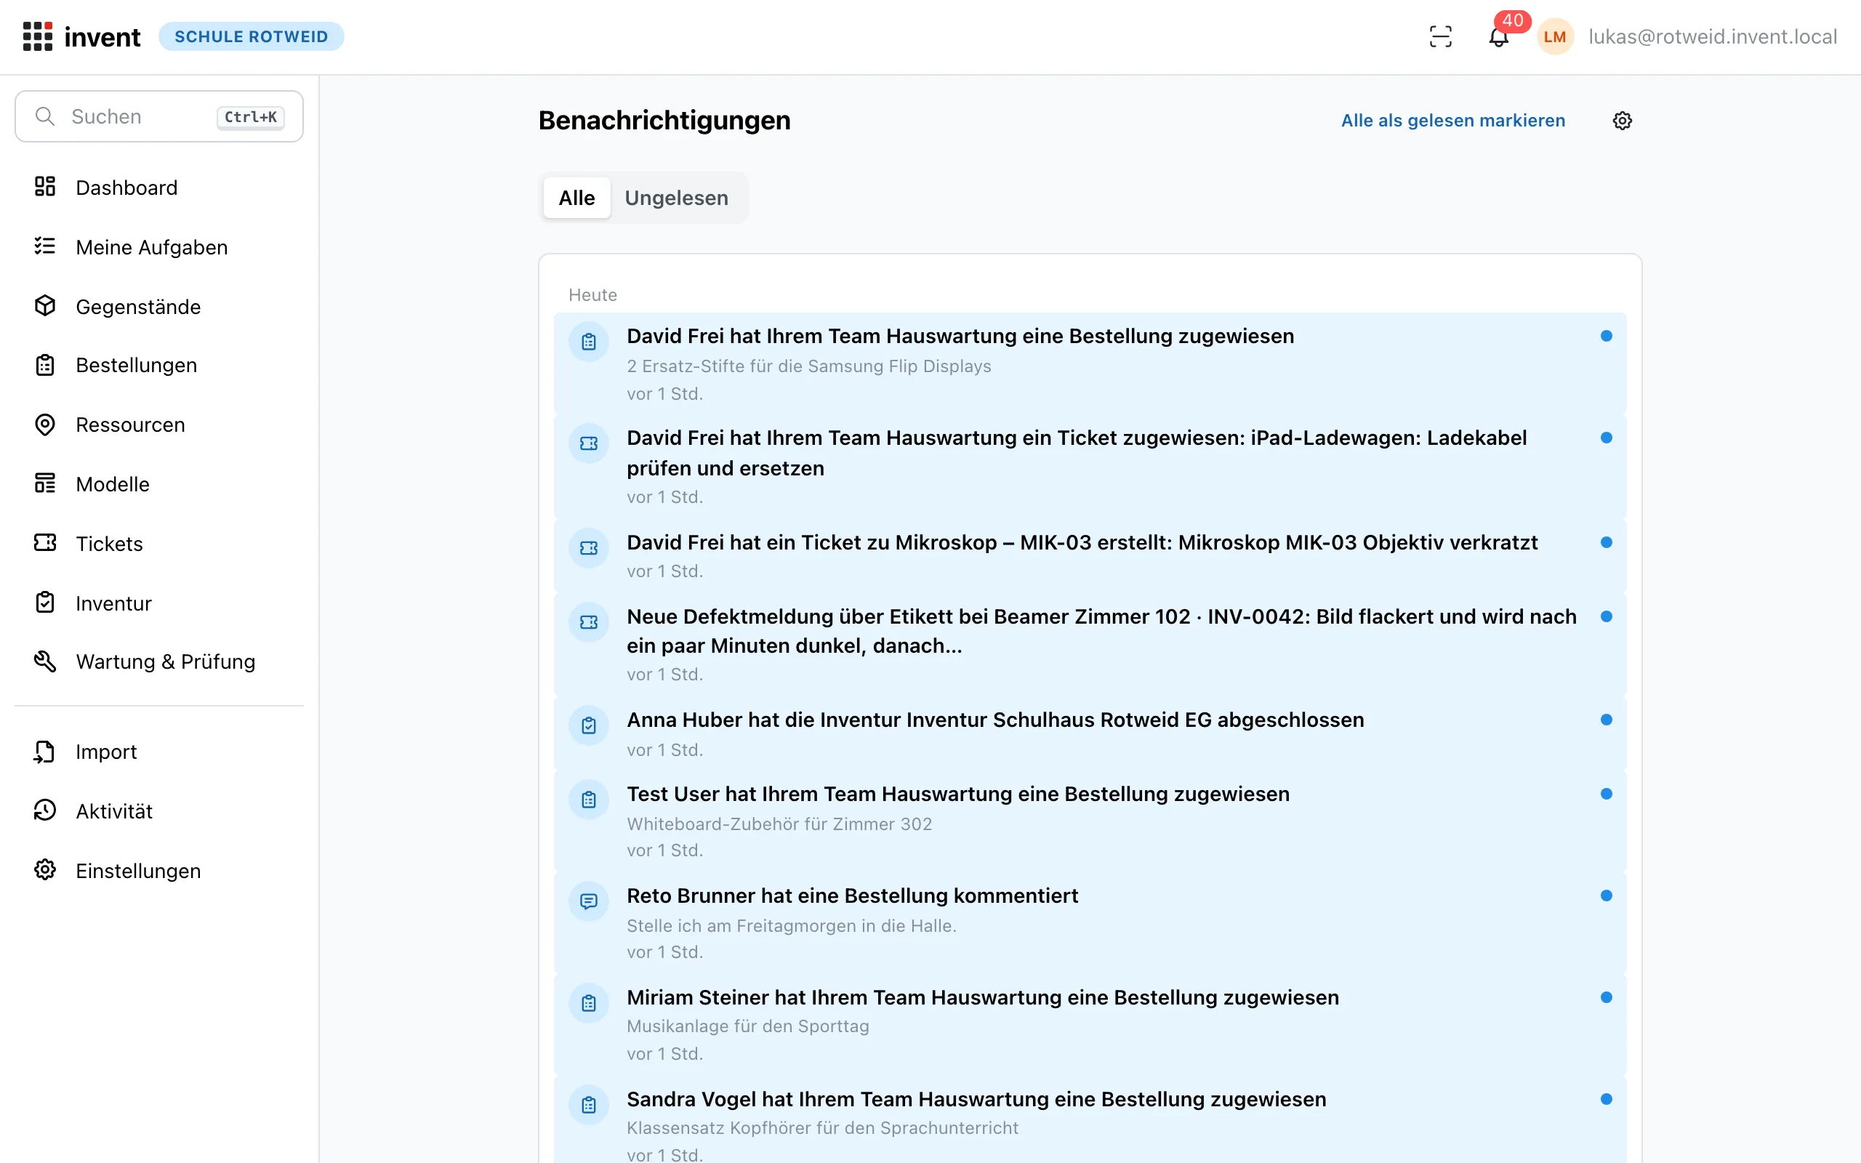Click the Gegenstände box icon
Viewport: 1861px width, 1163px height.
pyautogui.click(x=45, y=305)
